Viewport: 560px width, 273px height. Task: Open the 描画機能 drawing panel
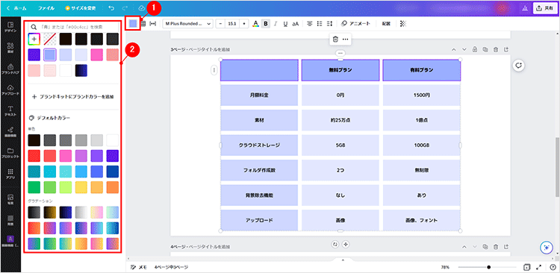(10, 131)
